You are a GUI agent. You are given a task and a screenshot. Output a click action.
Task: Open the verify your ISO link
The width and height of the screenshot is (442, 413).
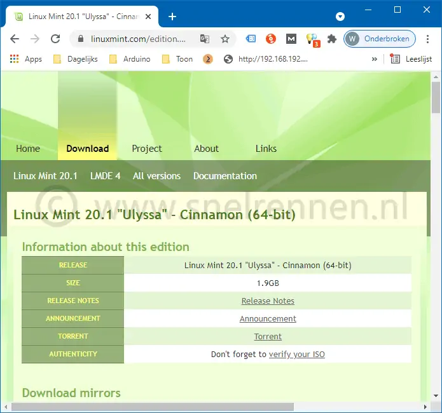click(297, 354)
